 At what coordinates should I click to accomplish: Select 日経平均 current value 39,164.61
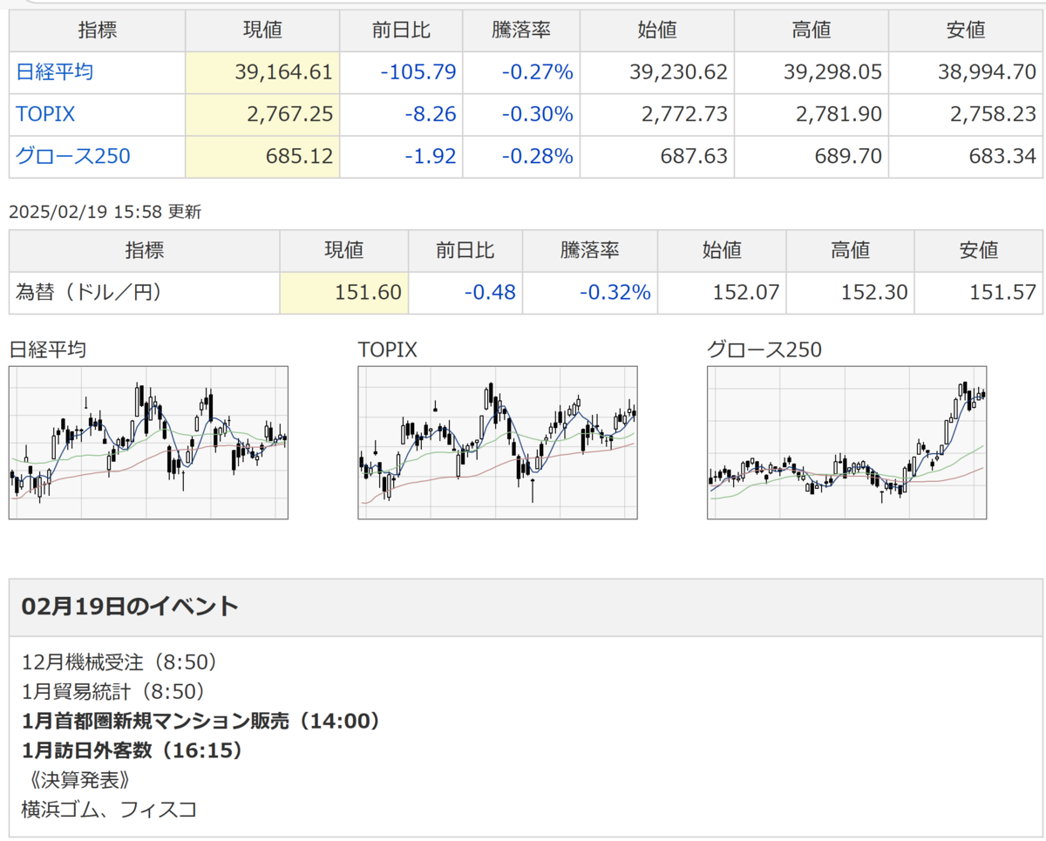tap(284, 72)
